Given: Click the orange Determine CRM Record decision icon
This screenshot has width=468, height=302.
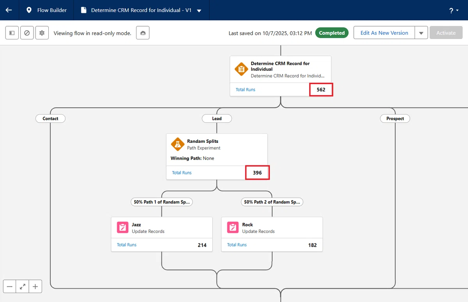Looking at the screenshot, I should click(241, 69).
